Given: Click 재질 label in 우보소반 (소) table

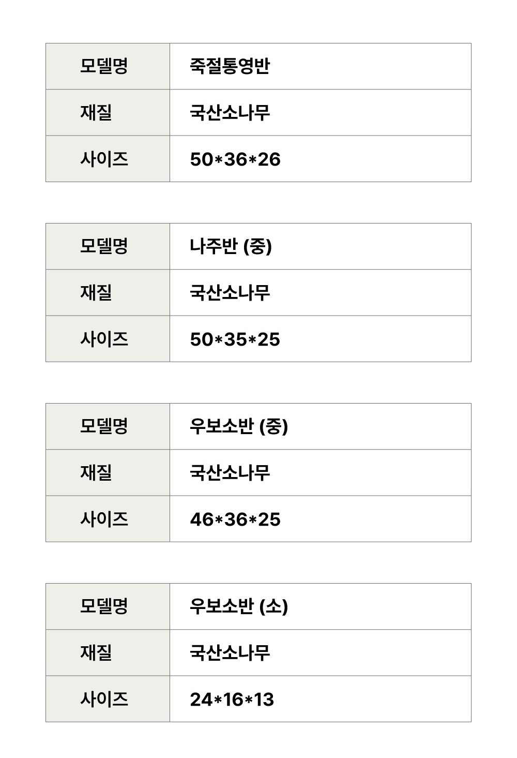Looking at the screenshot, I should (x=96, y=653).
